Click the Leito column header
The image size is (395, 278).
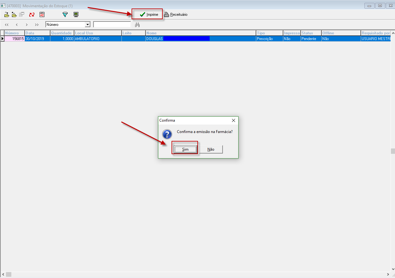point(133,33)
